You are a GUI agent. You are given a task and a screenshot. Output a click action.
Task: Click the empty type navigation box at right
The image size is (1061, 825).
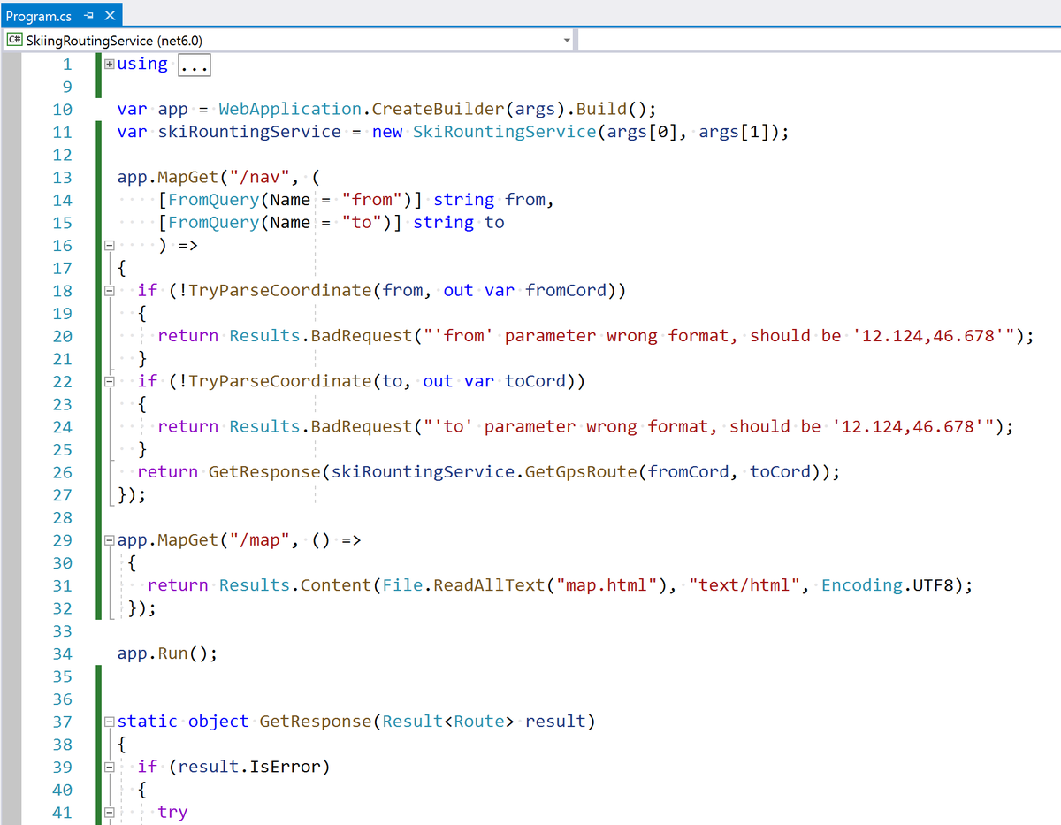click(x=820, y=40)
